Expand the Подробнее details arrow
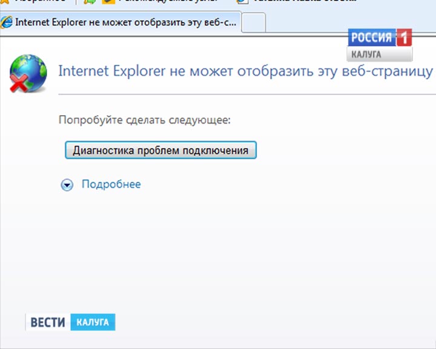 click(67, 185)
